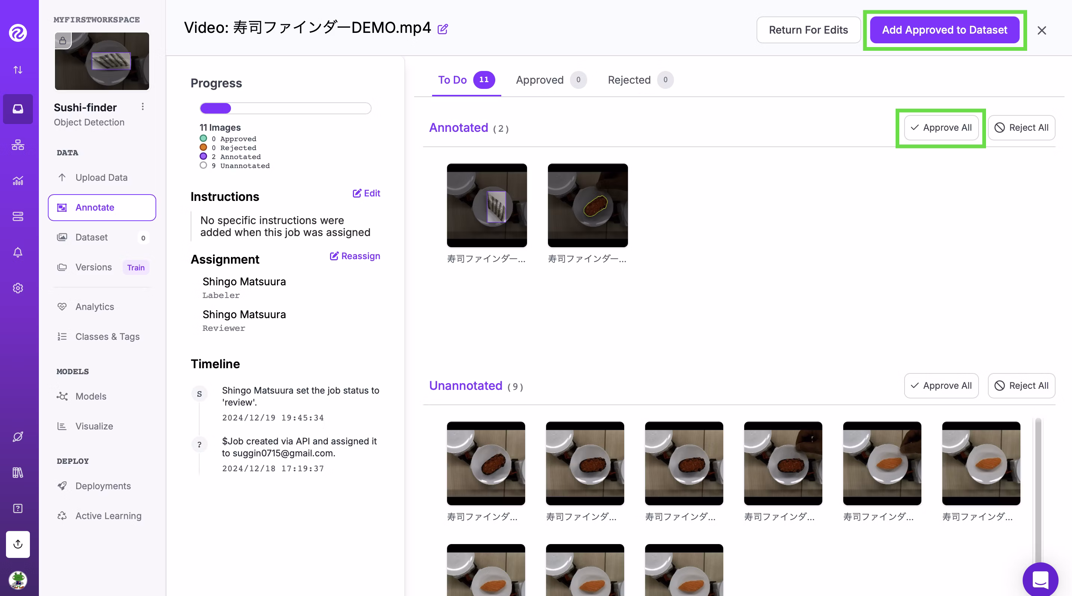Open Active Learning in sidebar
This screenshot has width=1072, height=596.
pos(102,516)
